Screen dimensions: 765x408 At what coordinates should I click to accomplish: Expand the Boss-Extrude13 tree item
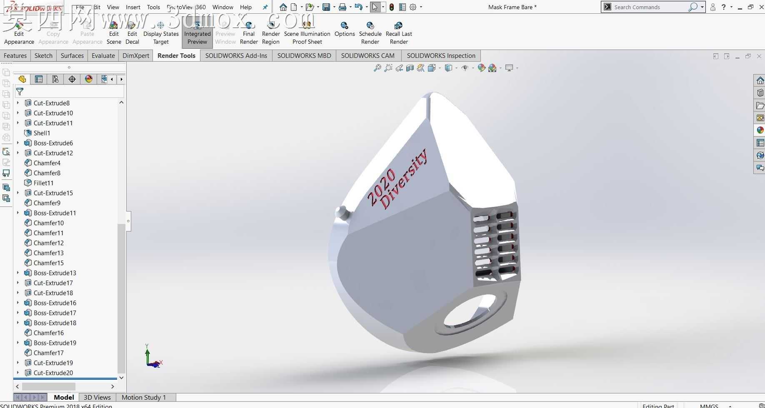pos(17,273)
